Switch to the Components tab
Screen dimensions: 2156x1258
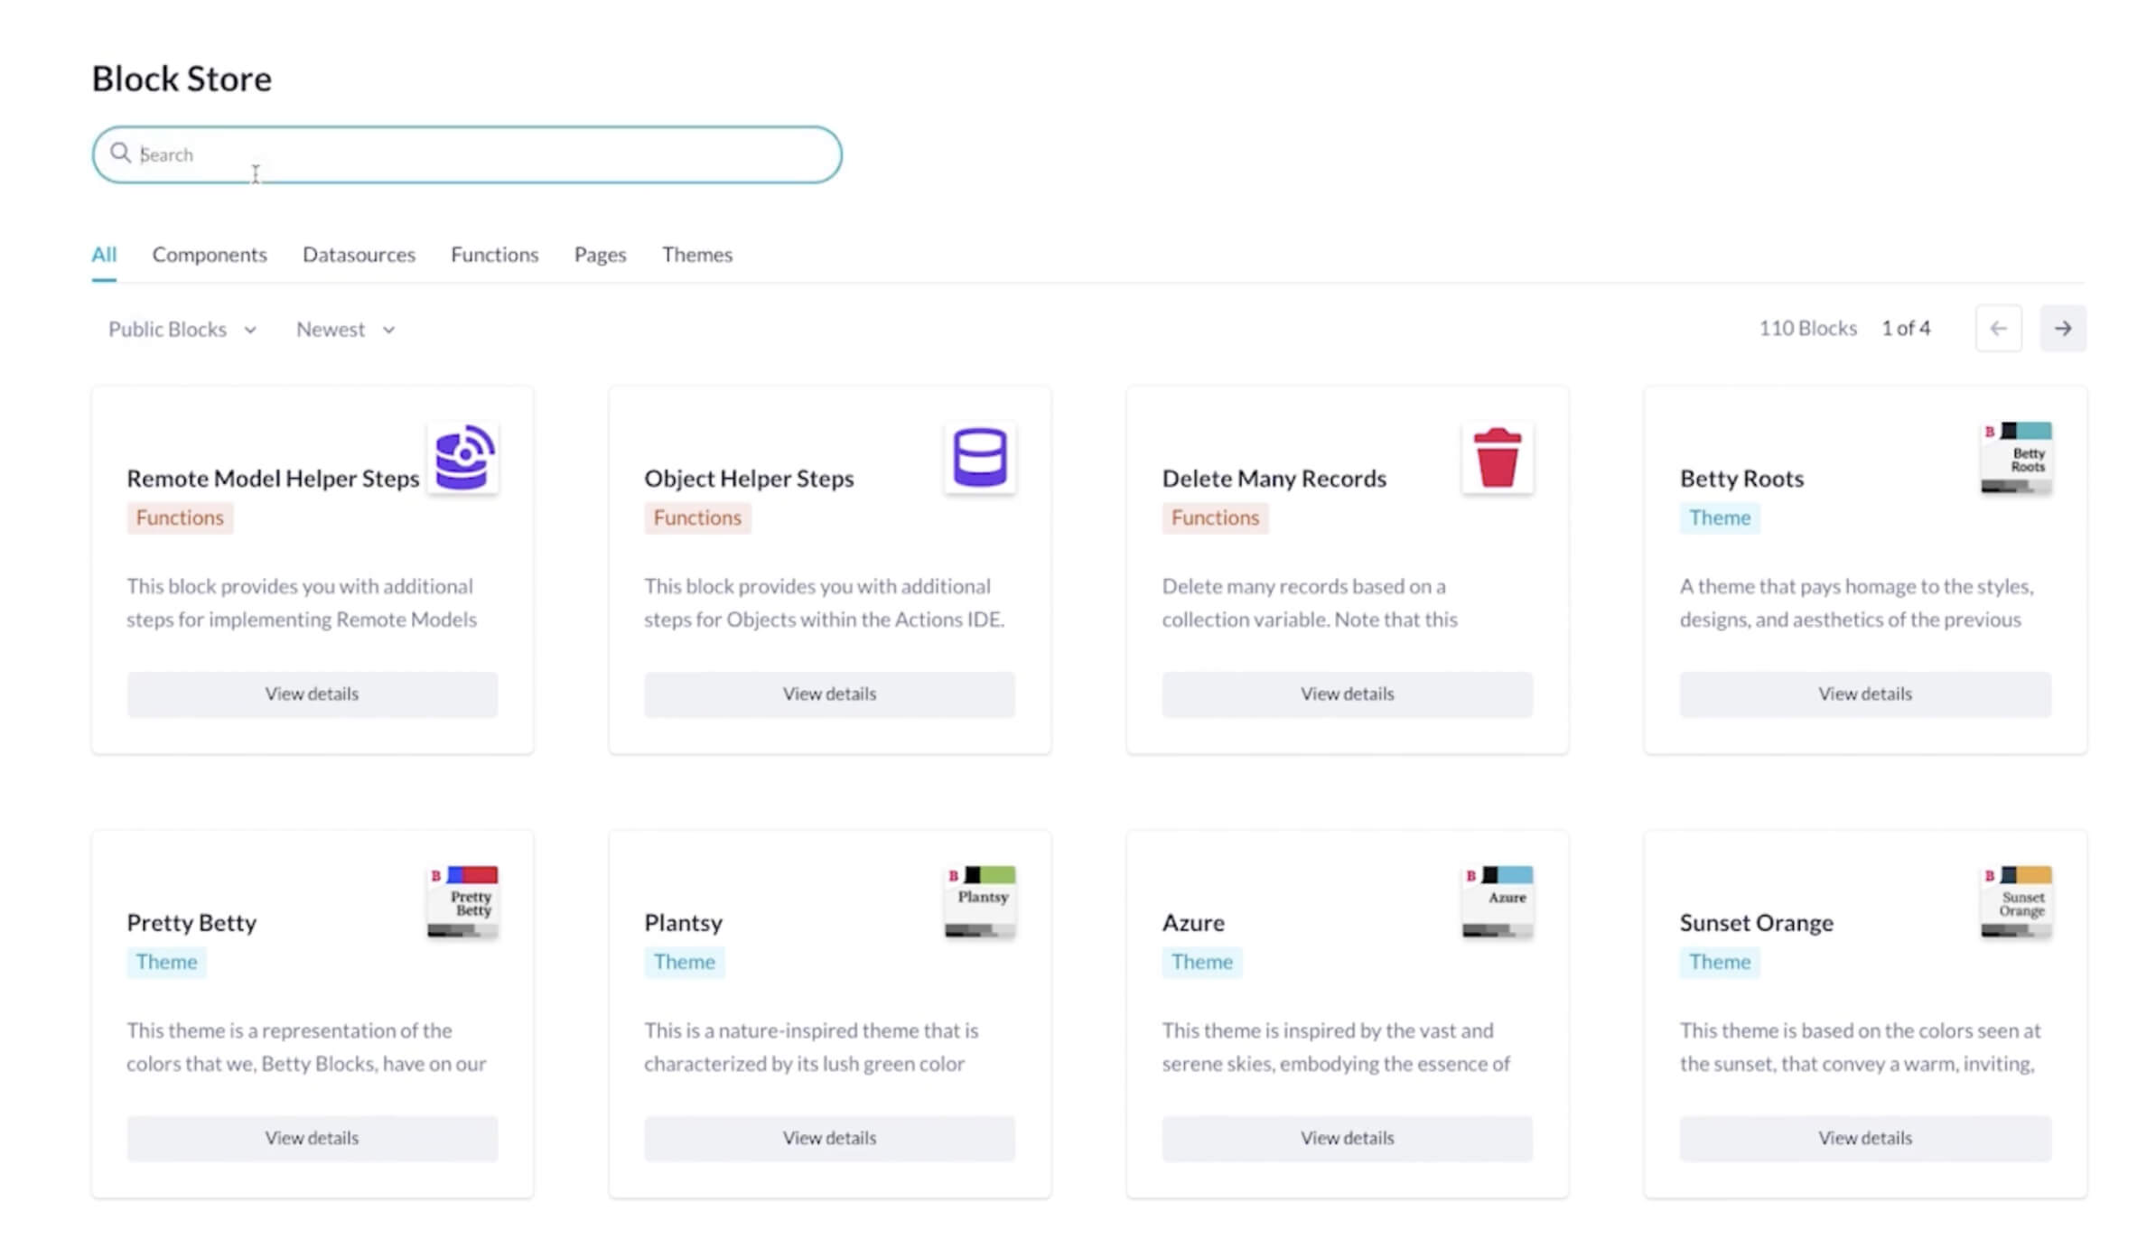coord(210,255)
